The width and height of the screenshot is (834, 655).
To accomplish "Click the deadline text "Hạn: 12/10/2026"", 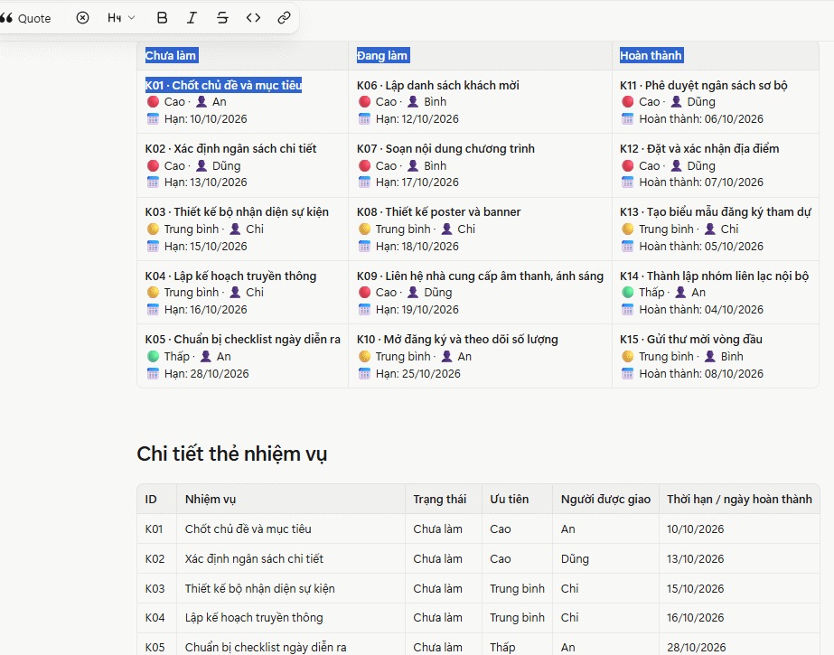I will point(417,118).
